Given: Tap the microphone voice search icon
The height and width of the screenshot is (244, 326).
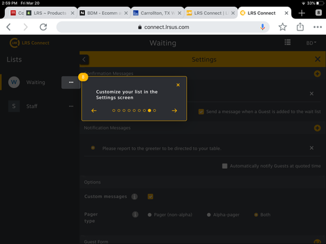Looking at the screenshot, I should 262,27.
